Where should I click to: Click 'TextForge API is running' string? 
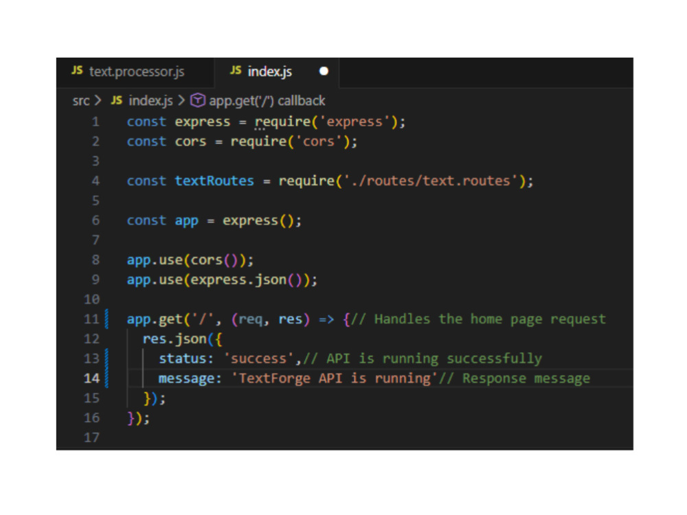(x=335, y=378)
